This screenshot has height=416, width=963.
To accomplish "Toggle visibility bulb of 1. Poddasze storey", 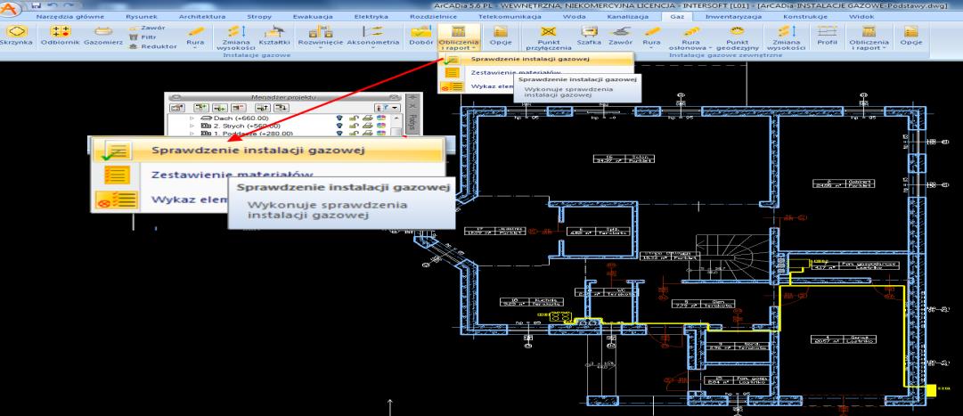I will 339,133.
